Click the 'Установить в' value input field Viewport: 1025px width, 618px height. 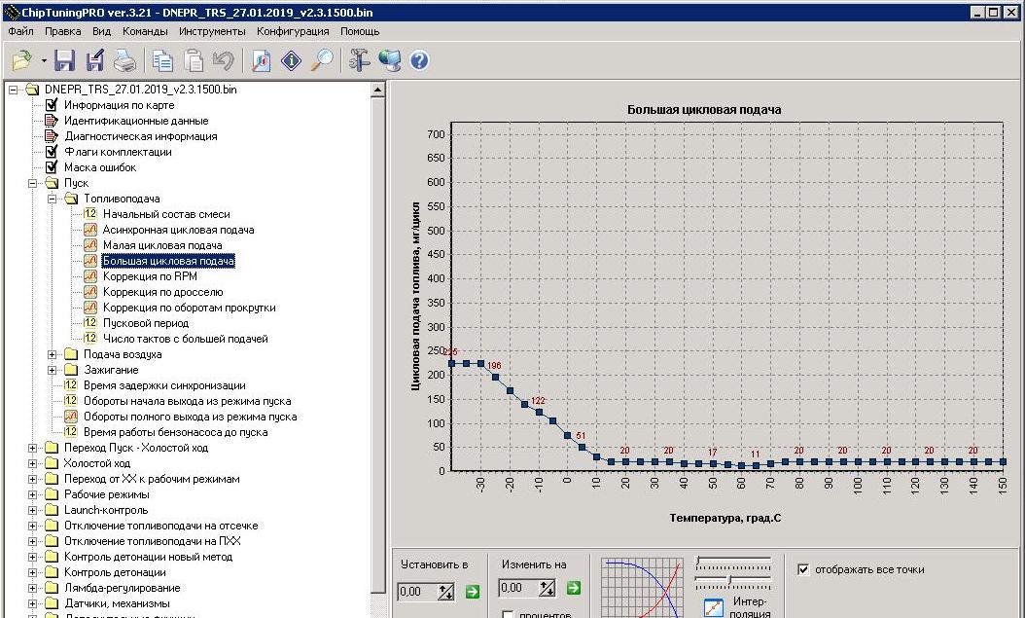click(418, 592)
